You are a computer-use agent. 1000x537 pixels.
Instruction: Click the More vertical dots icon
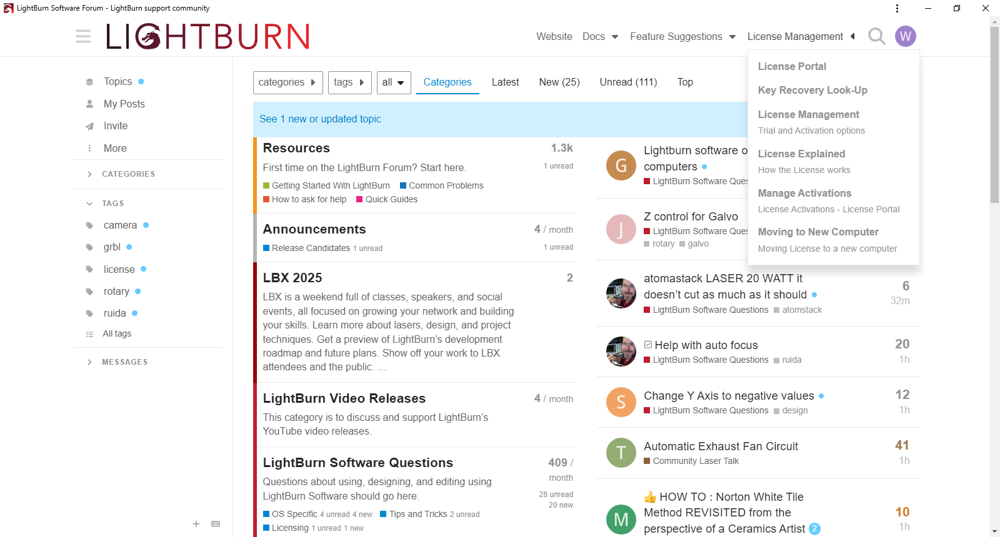(89, 149)
